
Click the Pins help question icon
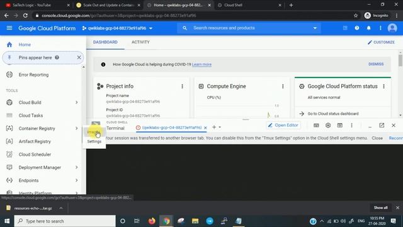point(57,57)
